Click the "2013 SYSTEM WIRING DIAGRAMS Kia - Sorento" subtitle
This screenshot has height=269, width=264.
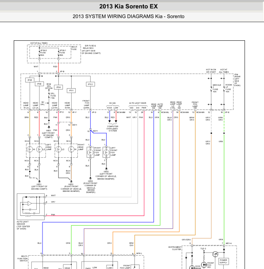pyautogui.click(x=128, y=16)
